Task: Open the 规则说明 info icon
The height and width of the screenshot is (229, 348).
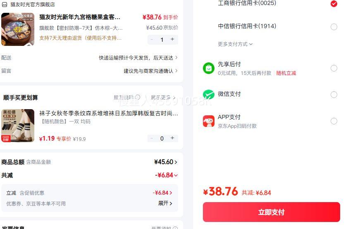Action: pos(138,98)
